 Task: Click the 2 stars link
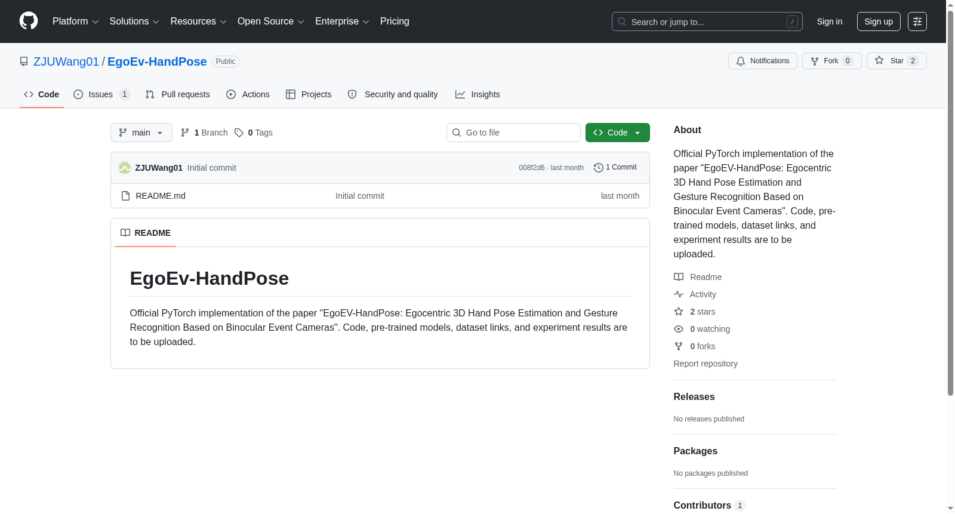(x=703, y=312)
